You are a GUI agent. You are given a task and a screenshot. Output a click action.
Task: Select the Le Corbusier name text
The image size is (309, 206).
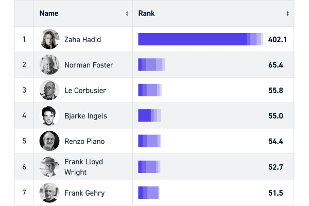(85, 90)
